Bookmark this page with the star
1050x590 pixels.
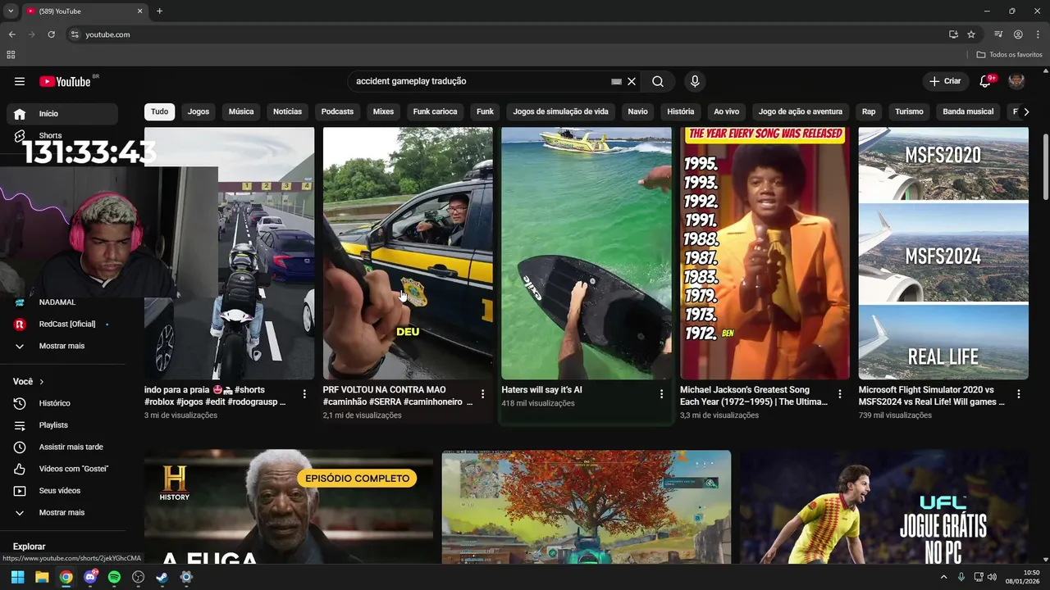[971, 34]
